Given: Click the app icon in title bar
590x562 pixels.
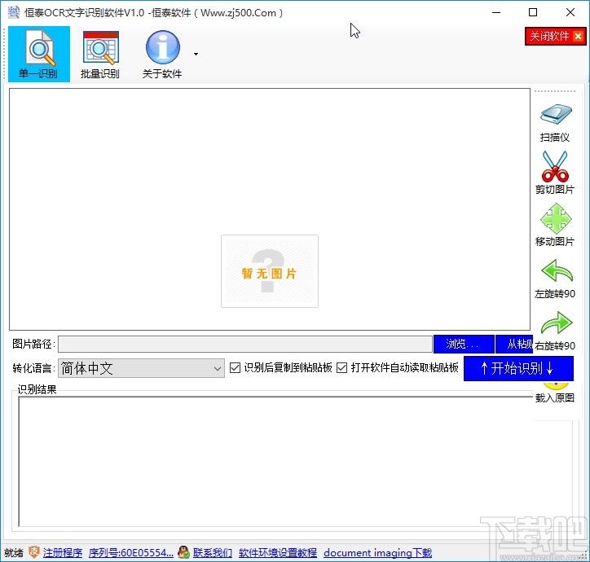Looking at the screenshot, I should (x=14, y=12).
